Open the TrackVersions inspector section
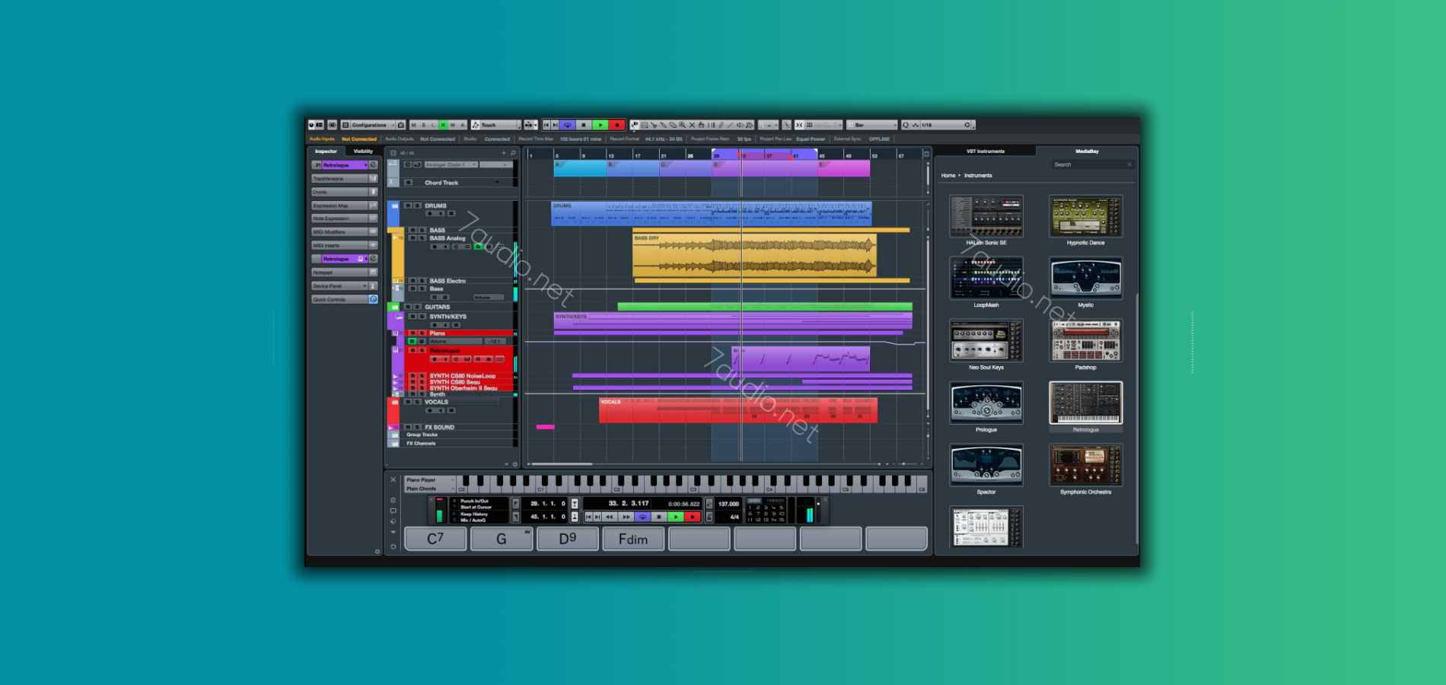 (x=344, y=179)
